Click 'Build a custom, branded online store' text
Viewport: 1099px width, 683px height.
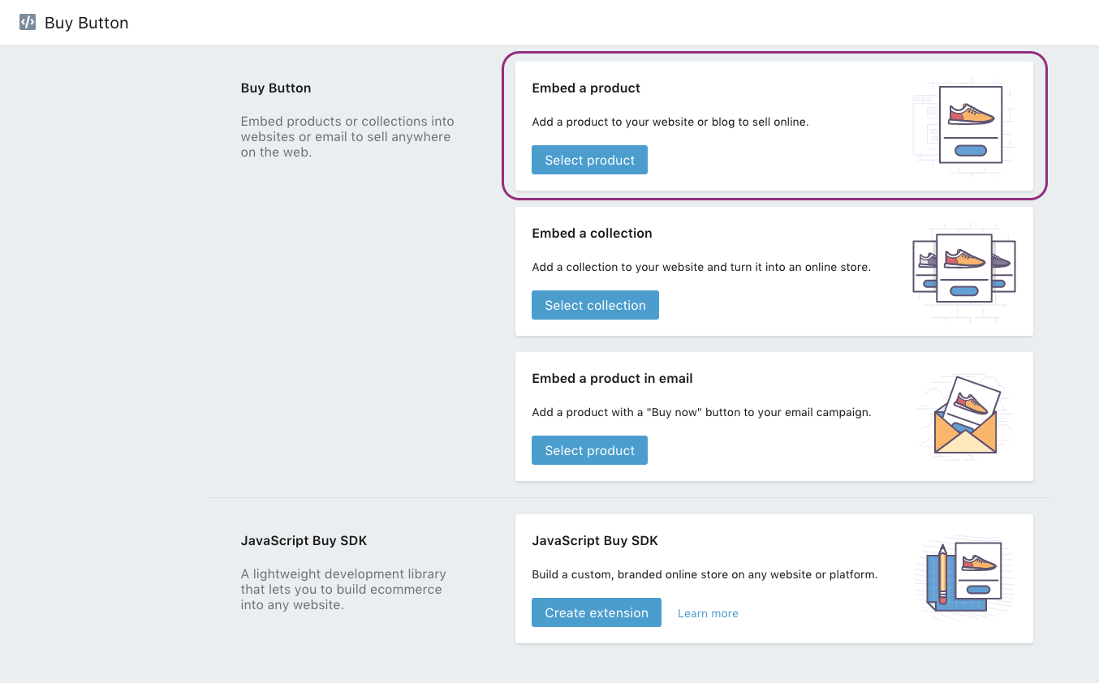pyautogui.click(x=705, y=574)
